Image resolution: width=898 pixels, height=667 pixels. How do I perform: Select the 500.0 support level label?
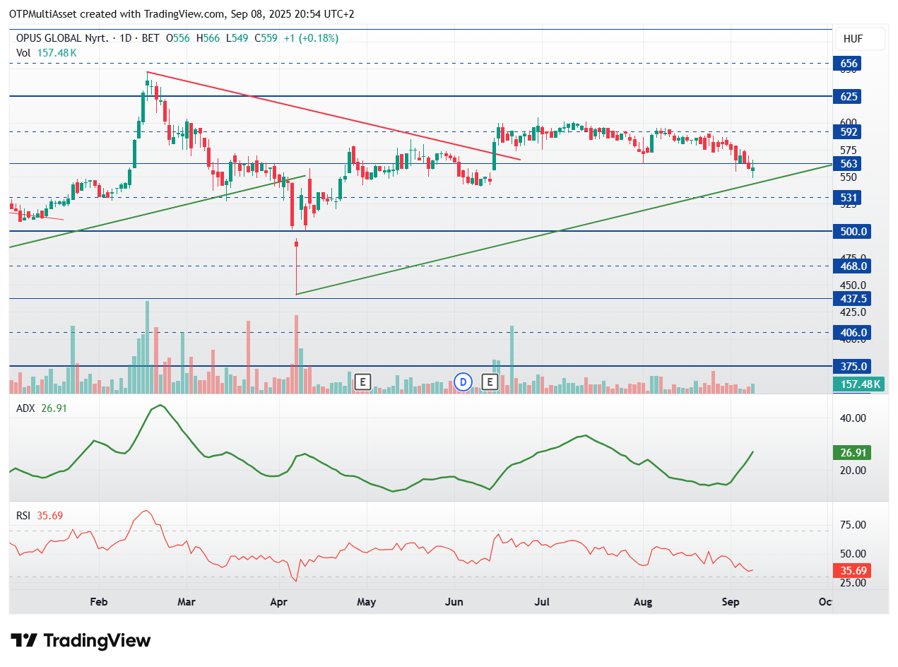pos(852,232)
